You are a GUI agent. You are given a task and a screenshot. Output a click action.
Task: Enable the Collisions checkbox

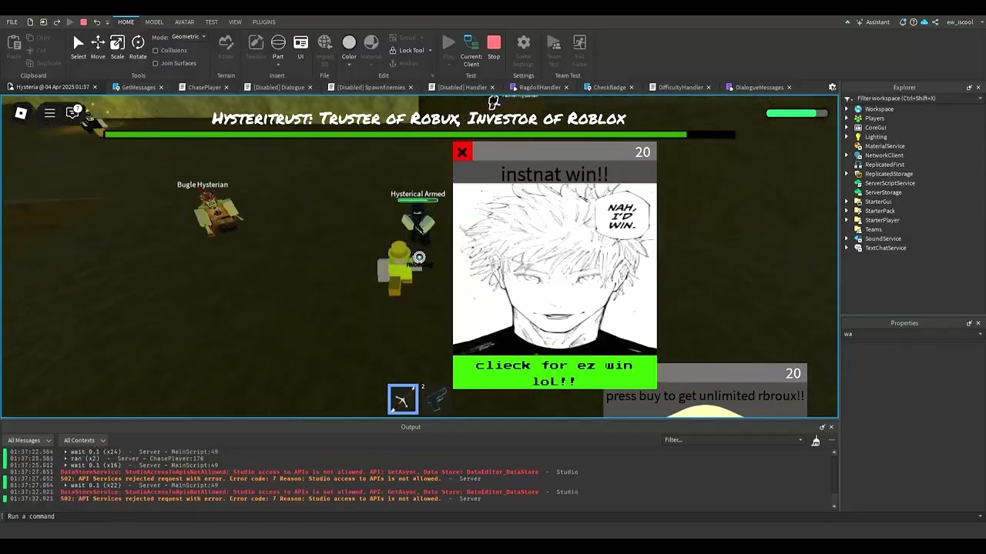pyautogui.click(x=157, y=50)
